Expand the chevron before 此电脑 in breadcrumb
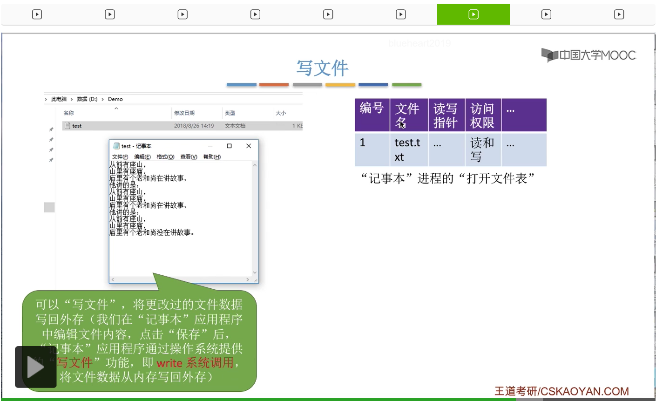The image size is (656, 401). [46, 99]
